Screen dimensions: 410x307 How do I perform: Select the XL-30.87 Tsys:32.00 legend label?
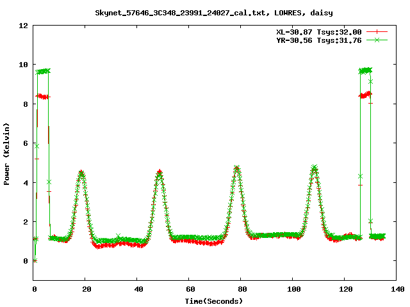pyautogui.click(x=319, y=32)
